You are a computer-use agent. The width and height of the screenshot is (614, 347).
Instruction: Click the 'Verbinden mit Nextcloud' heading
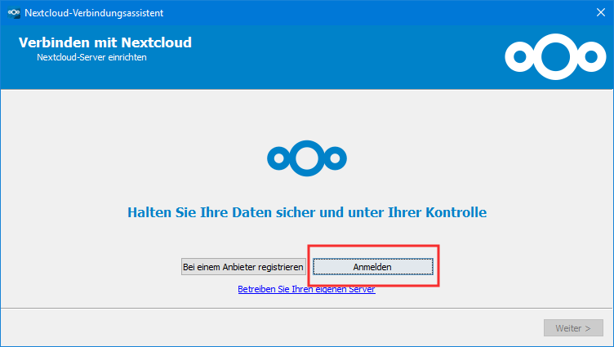pyautogui.click(x=105, y=42)
